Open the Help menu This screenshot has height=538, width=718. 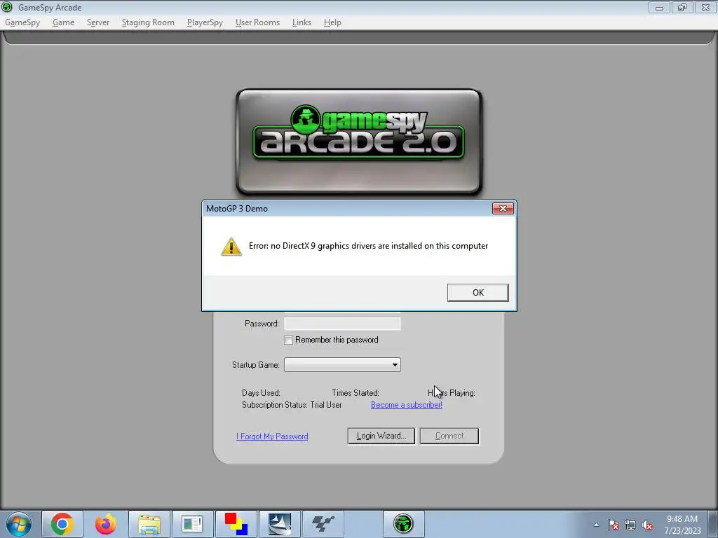coord(332,22)
